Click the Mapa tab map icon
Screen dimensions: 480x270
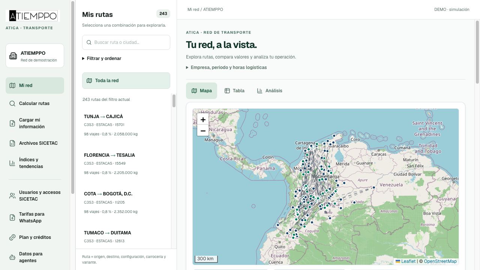tap(194, 91)
